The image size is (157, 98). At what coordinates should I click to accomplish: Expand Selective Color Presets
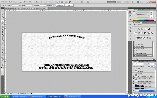134,55
